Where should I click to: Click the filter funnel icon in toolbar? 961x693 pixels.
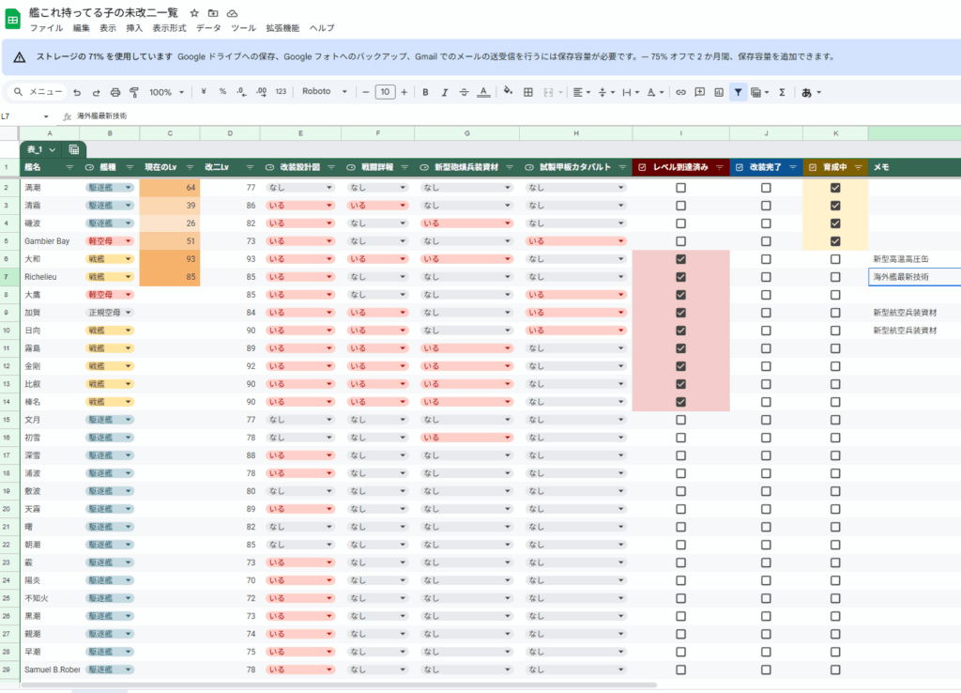[x=739, y=92]
